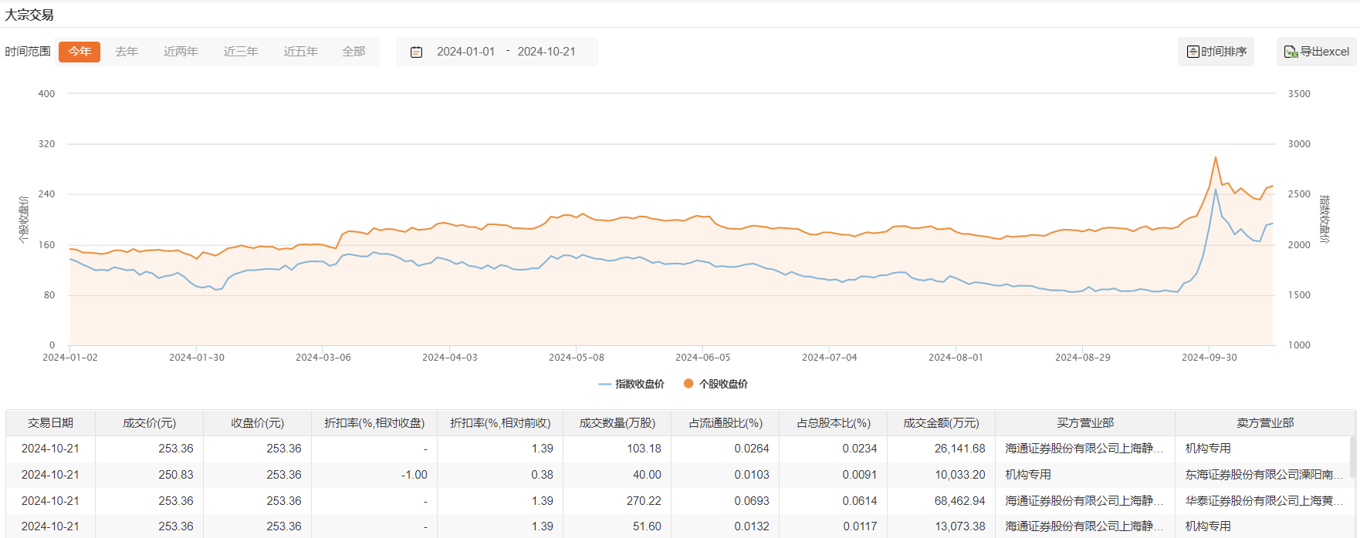
Task: Click the export excel icon
Action: coord(1290,52)
